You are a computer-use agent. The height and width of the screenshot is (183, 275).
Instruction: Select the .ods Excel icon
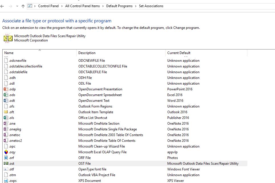[6, 95]
